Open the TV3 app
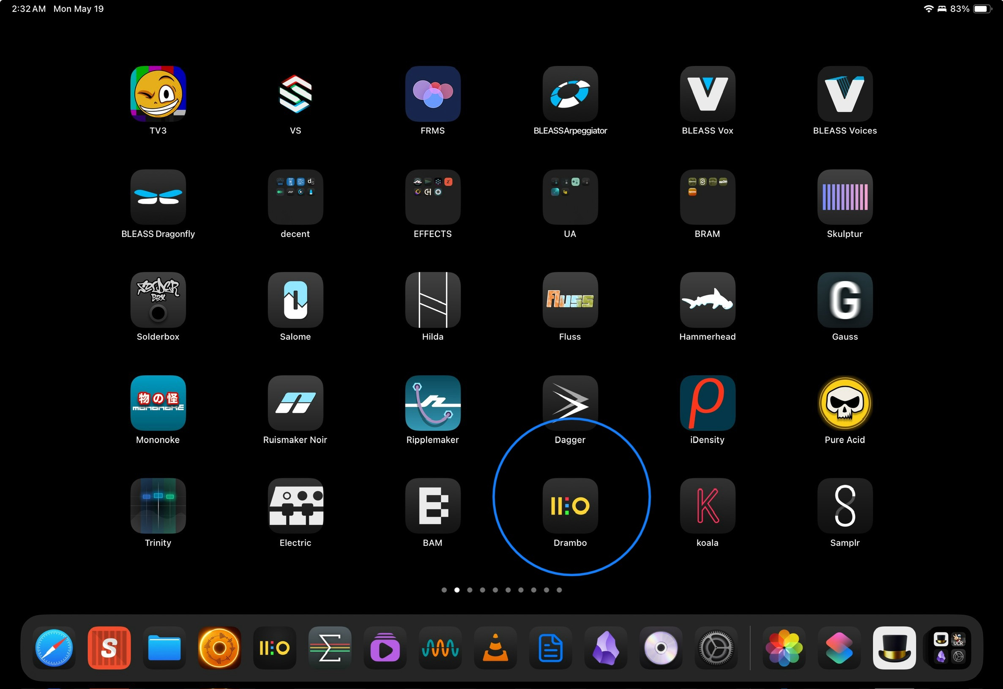 click(158, 94)
